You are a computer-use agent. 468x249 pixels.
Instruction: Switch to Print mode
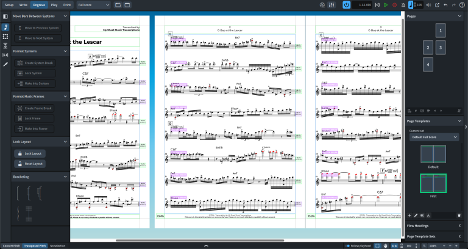pyautogui.click(x=67, y=5)
